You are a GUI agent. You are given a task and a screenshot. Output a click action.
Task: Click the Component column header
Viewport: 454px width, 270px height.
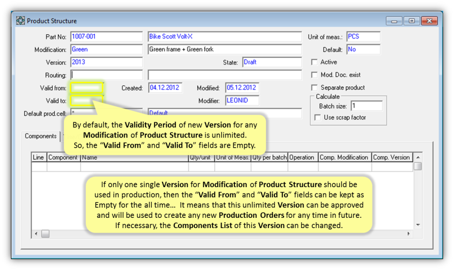click(x=63, y=157)
